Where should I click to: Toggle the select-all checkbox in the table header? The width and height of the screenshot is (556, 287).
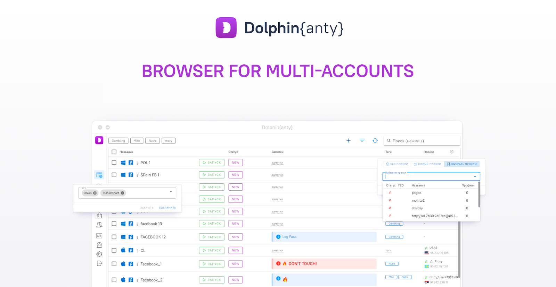click(114, 152)
